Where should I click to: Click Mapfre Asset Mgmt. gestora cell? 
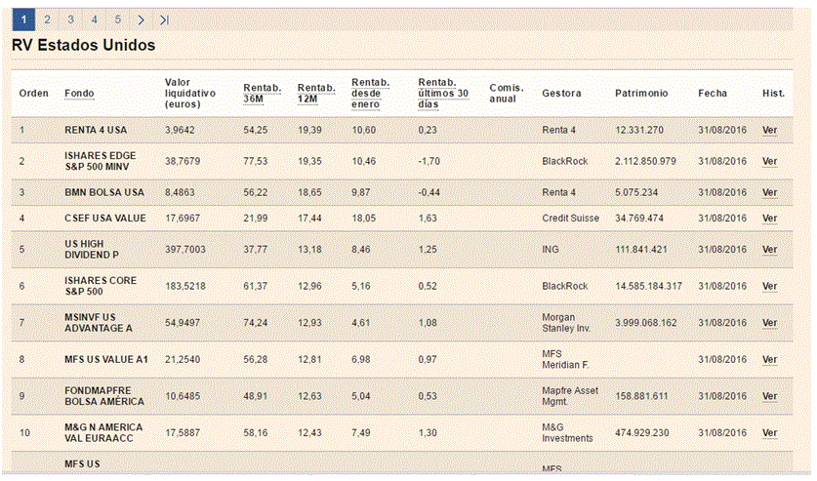click(x=570, y=396)
